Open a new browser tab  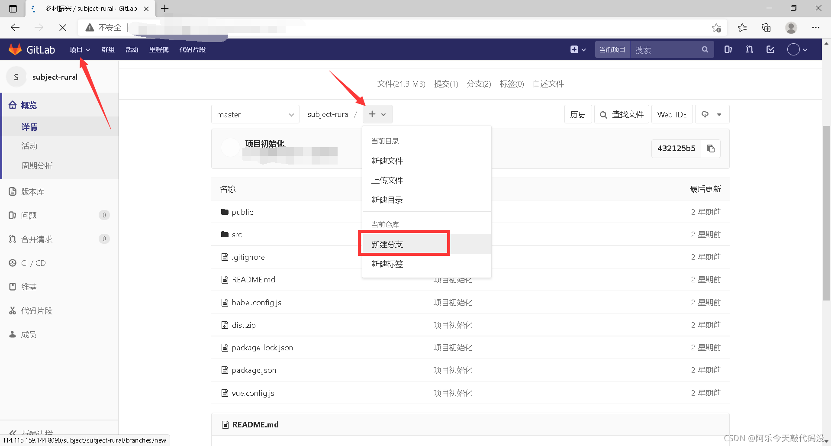point(165,8)
